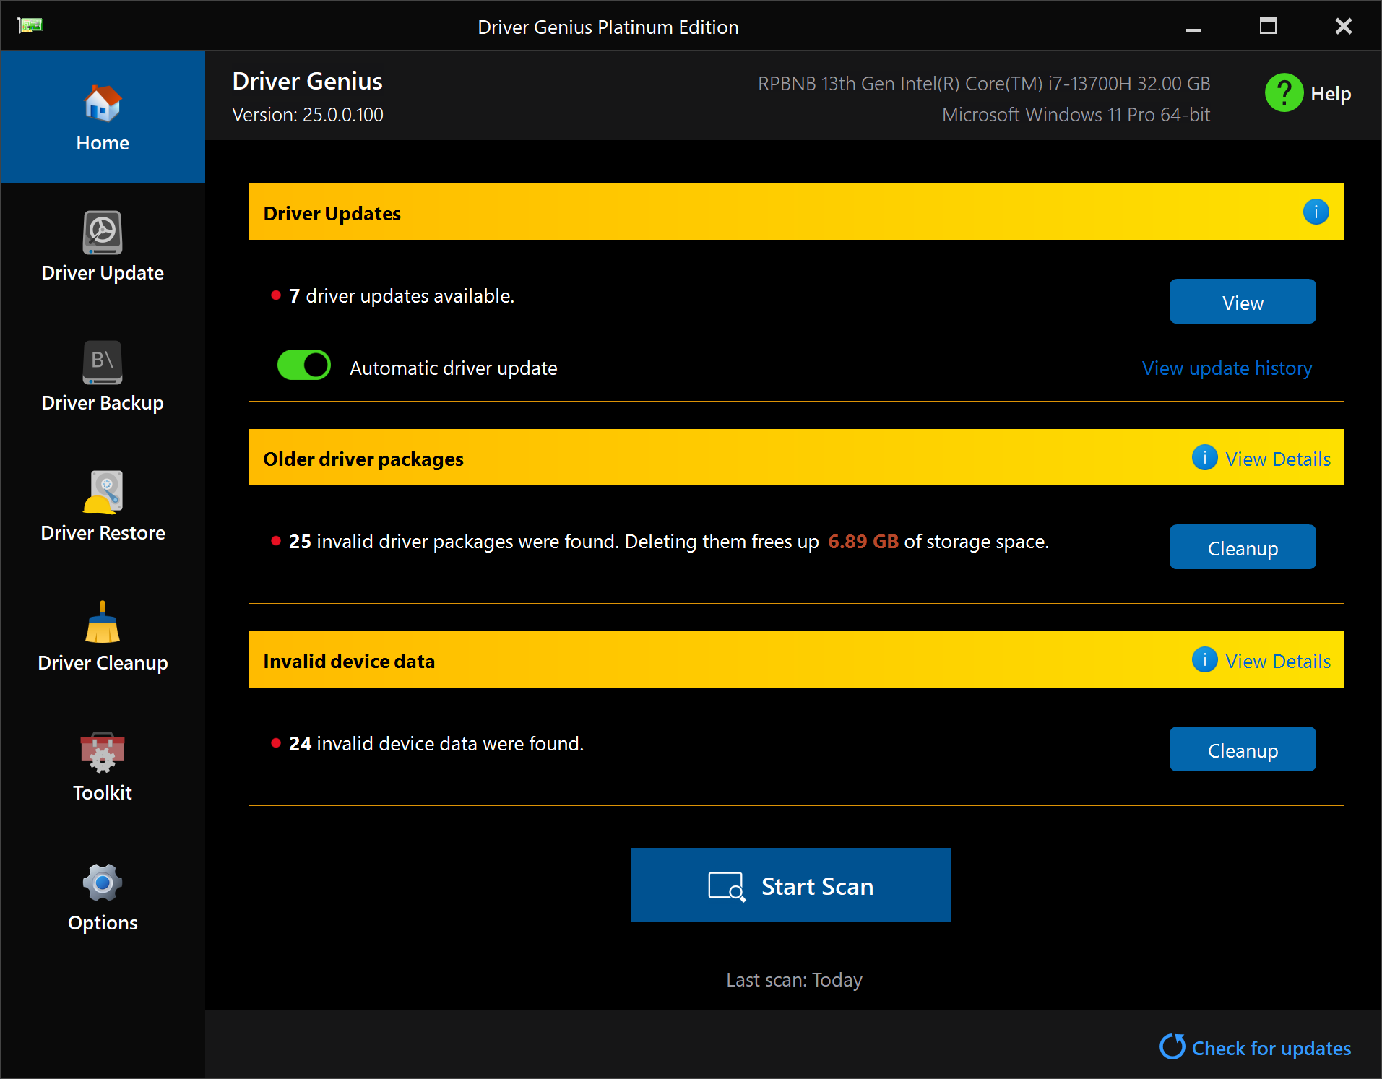The width and height of the screenshot is (1382, 1079).
Task: Clean up 25 invalid driver packages
Action: [x=1242, y=547]
